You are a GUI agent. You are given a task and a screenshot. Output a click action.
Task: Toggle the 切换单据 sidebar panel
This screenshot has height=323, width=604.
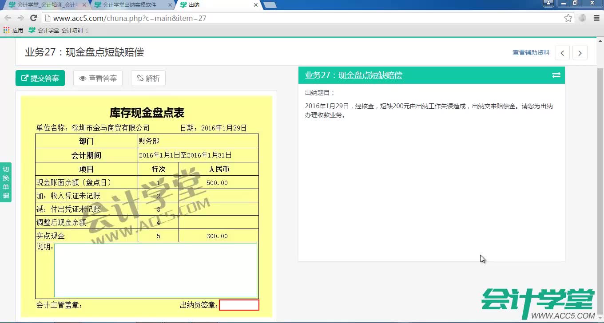(x=6, y=181)
